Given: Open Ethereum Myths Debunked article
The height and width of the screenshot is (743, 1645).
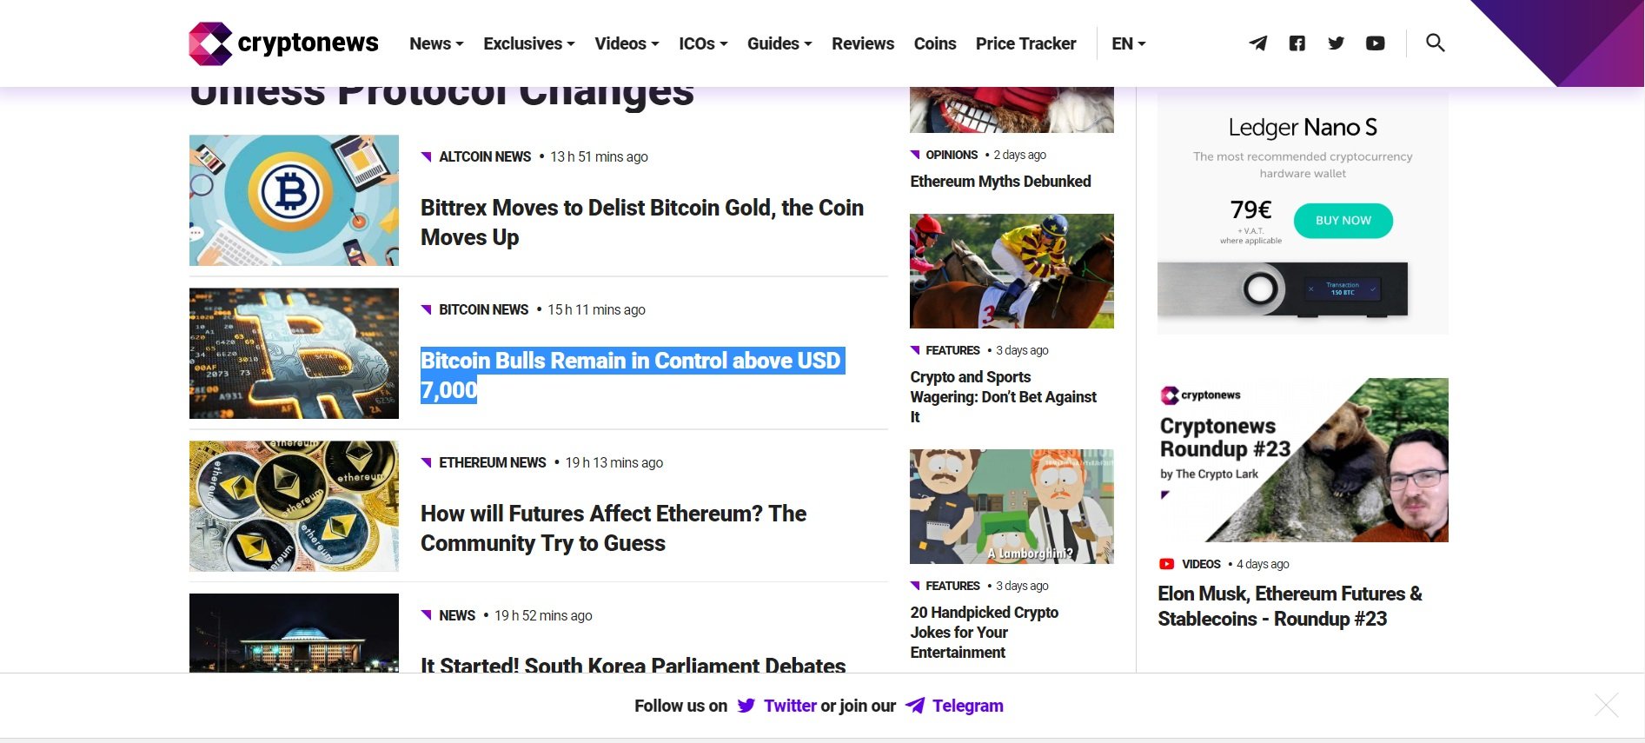Looking at the screenshot, I should (1000, 182).
